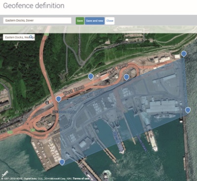Click the bus stop icon near the roundabout

(x=47, y=103)
